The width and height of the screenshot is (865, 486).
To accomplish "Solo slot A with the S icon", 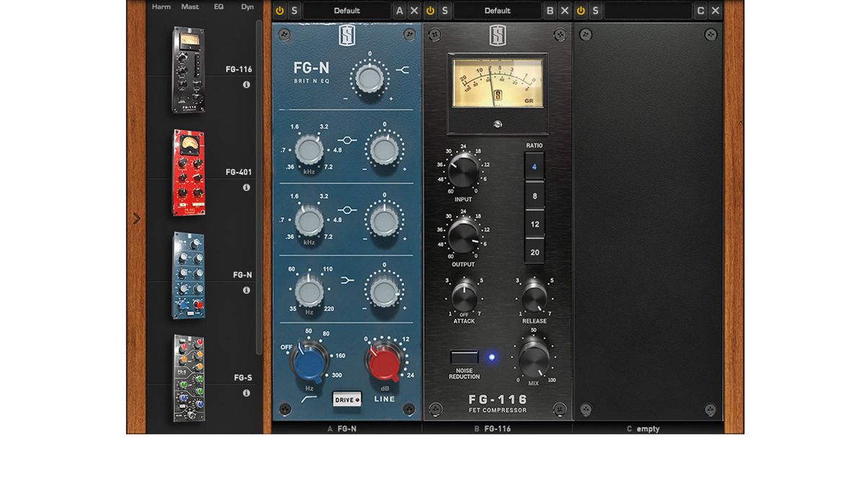I will click(295, 10).
